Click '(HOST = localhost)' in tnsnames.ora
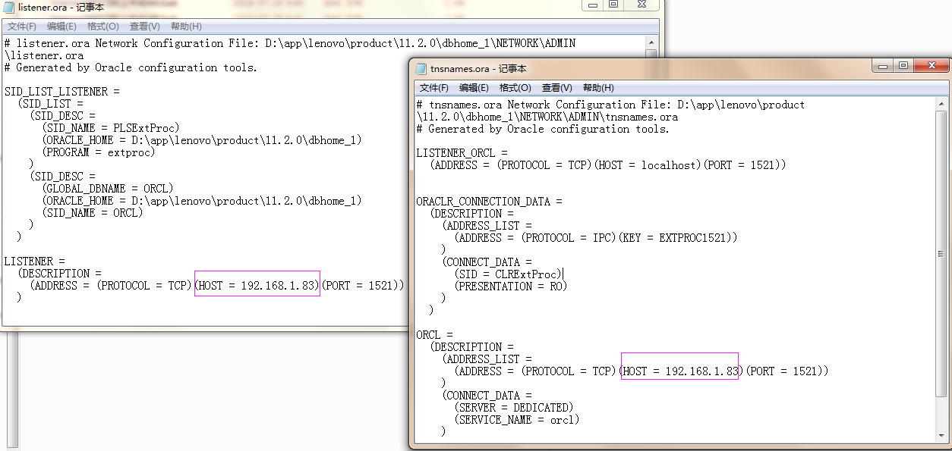Screen dimensions: 952x451 pos(648,165)
